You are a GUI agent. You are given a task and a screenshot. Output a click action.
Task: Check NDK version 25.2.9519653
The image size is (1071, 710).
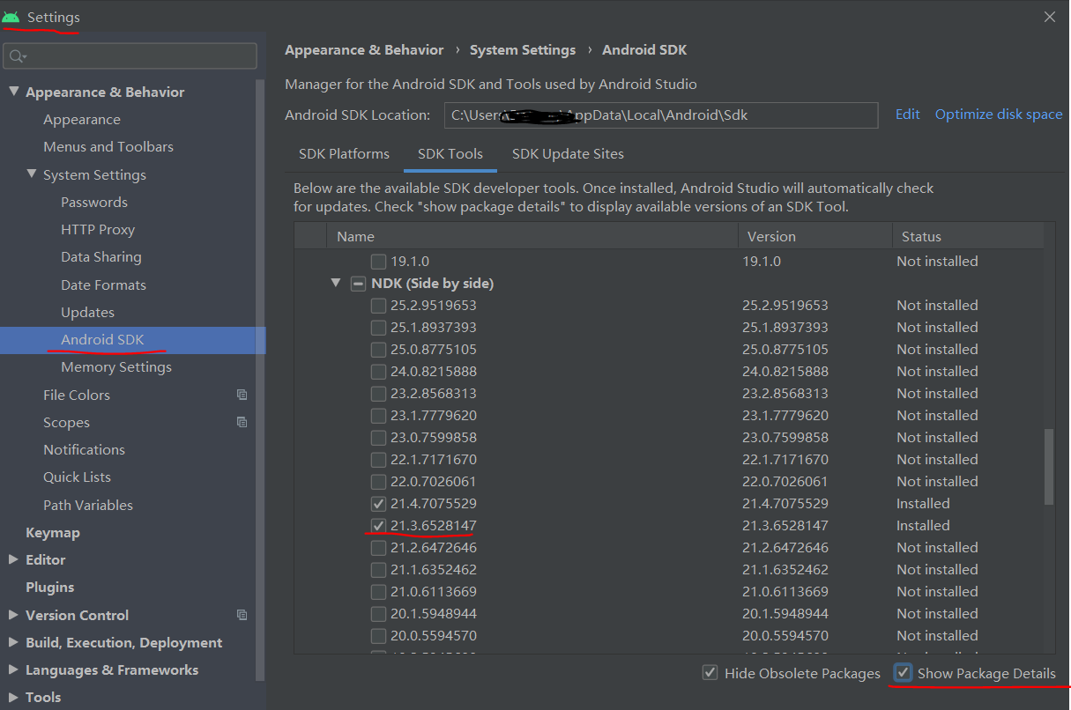378,306
